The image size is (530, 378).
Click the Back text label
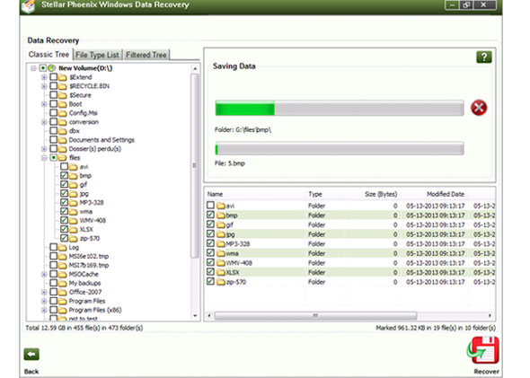click(31, 372)
